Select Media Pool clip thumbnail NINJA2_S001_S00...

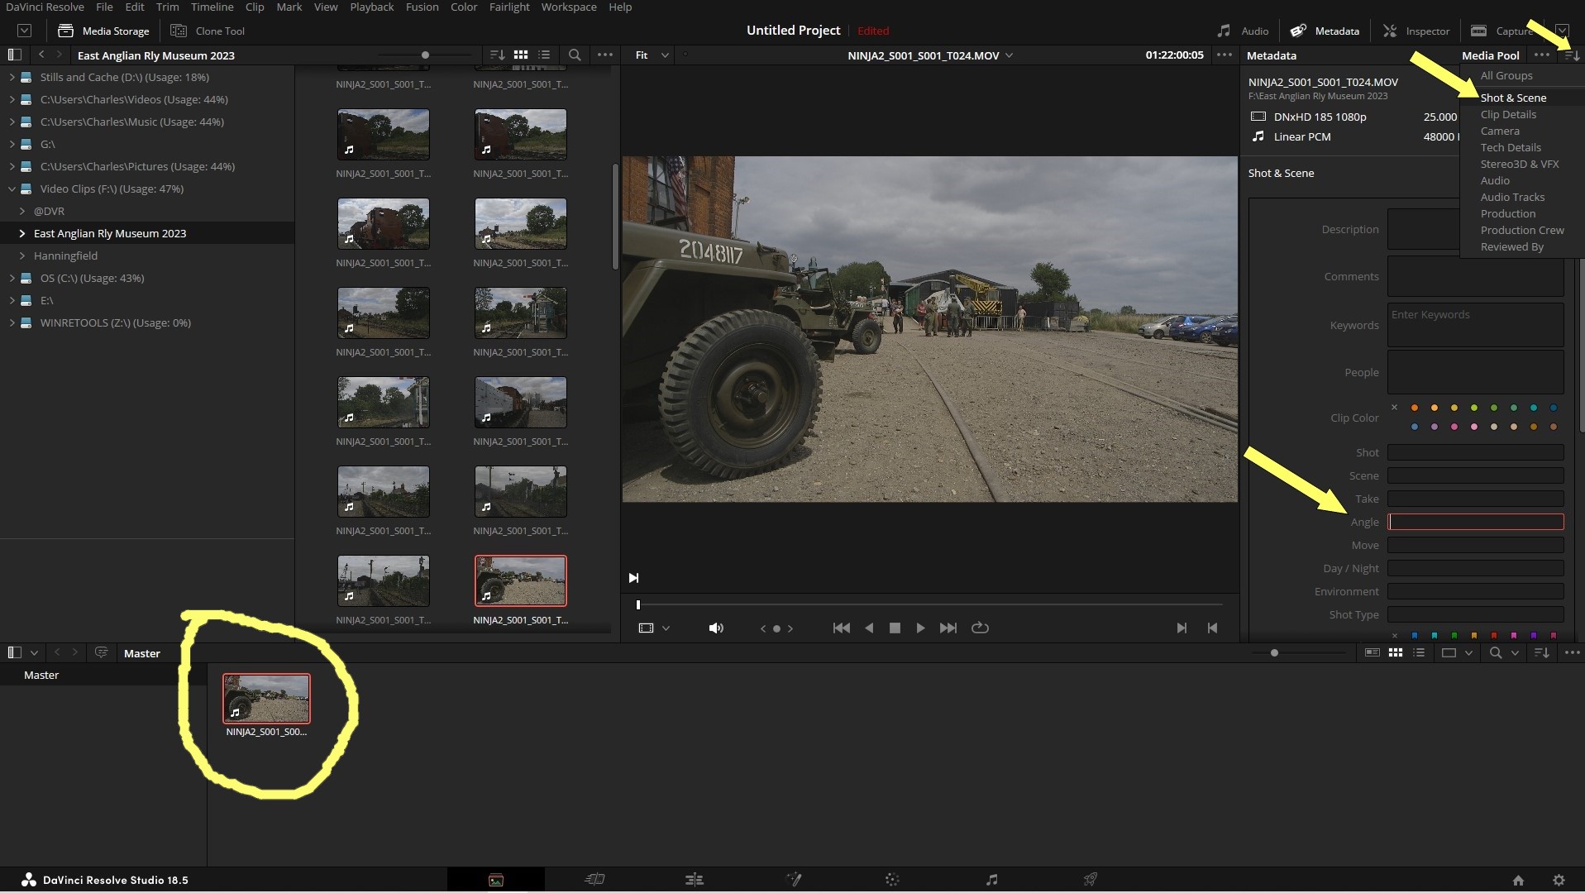[x=266, y=698]
